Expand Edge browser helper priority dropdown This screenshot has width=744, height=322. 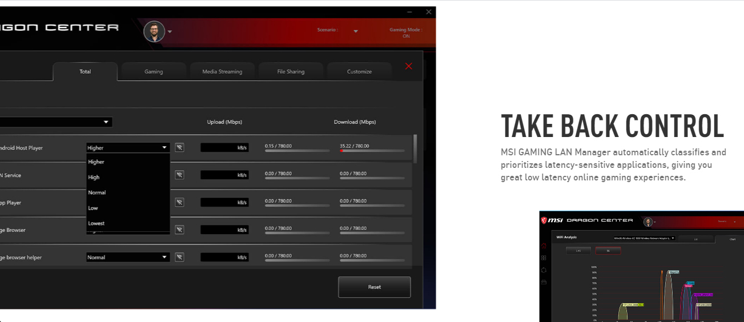[164, 257]
